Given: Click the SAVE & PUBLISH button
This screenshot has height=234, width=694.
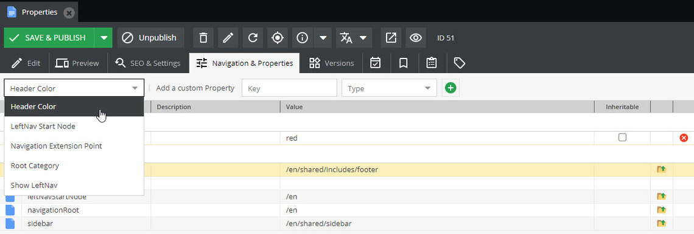Looking at the screenshot, I should point(49,38).
